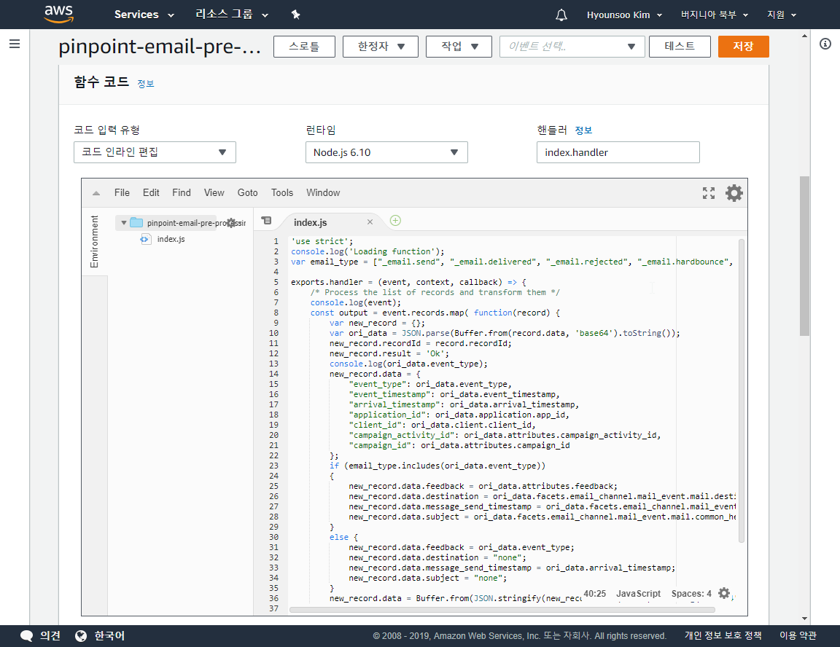Viewport: 840px width, 647px height.
Task: Click the pinpoint-email-pre-... function title
Action: [160, 47]
